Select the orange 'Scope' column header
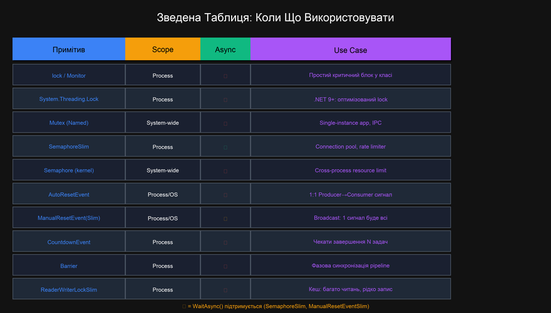 click(x=163, y=49)
